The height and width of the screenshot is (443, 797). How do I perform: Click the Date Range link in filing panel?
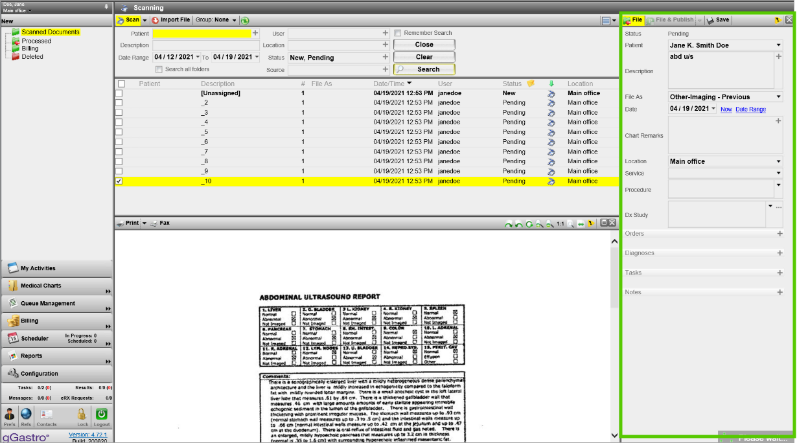coord(750,109)
